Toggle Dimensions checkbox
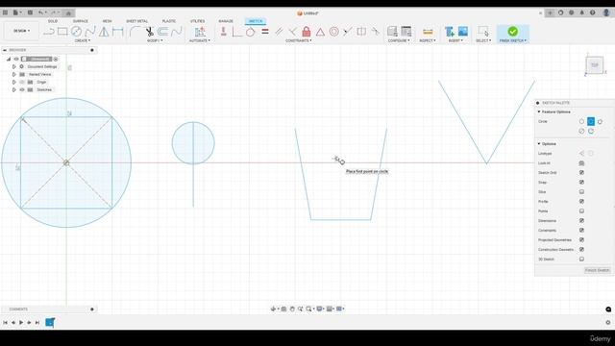 (x=581, y=220)
